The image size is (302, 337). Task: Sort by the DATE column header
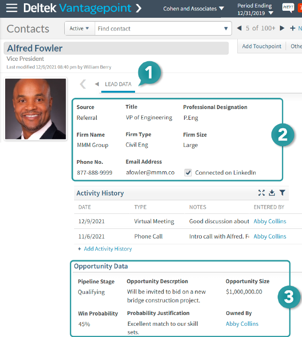pyautogui.click(x=84, y=207)
